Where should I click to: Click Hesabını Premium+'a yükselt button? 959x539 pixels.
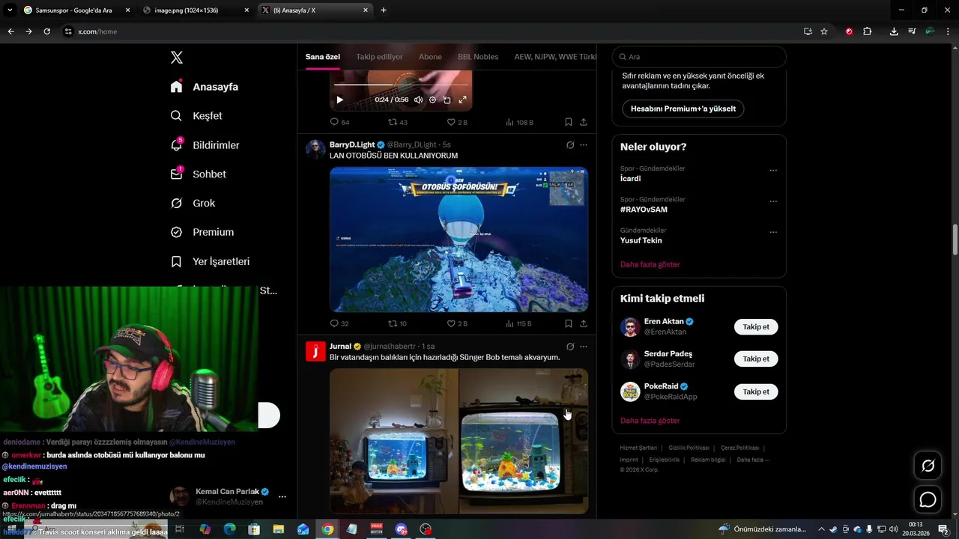coord(683,109)
